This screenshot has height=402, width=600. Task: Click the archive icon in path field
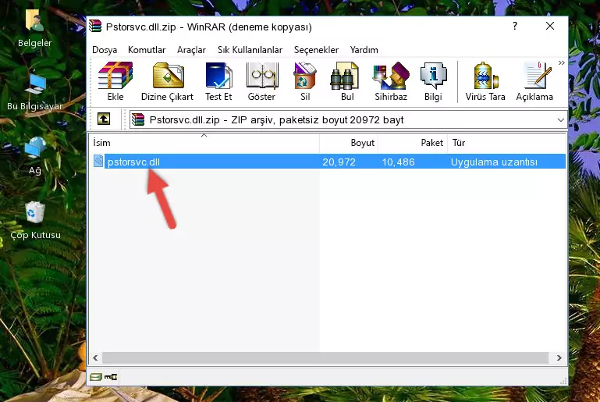(x=138, y=120)
